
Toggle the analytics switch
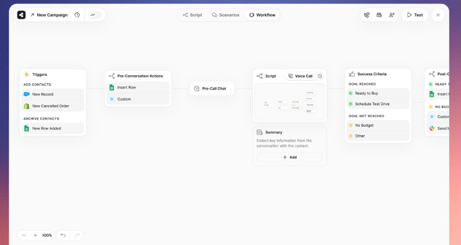pyautogui.click(x=95, y=15)
